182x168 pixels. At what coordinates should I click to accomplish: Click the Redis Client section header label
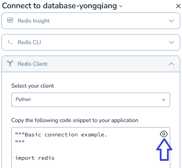(33, 64)
